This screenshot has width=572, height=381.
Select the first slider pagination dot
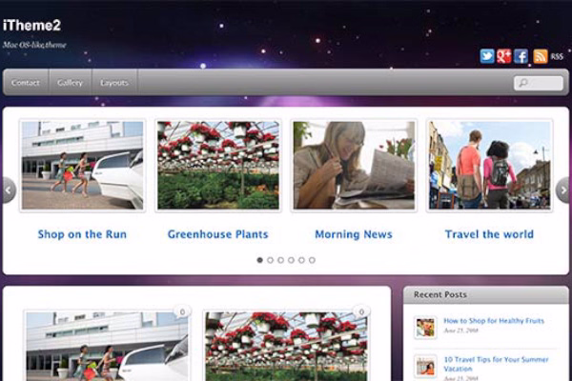[259, 260]
